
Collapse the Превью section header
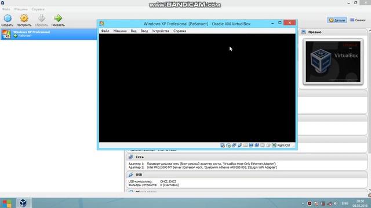333,32
